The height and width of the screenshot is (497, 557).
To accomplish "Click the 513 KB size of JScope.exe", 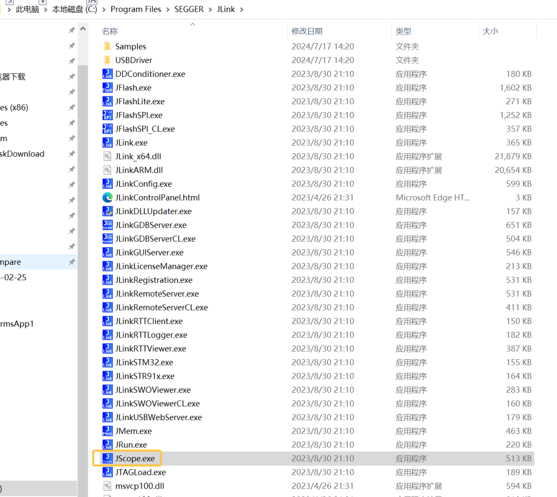I will point(519,459).
